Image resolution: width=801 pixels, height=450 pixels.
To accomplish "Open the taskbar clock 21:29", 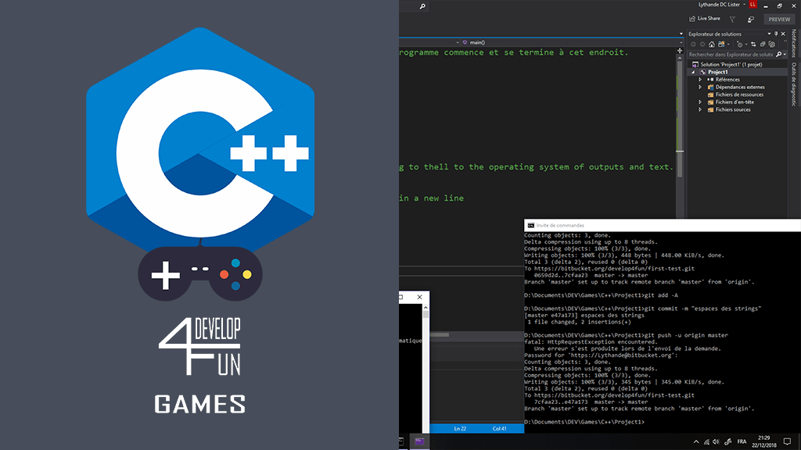I will click(763, 441).
